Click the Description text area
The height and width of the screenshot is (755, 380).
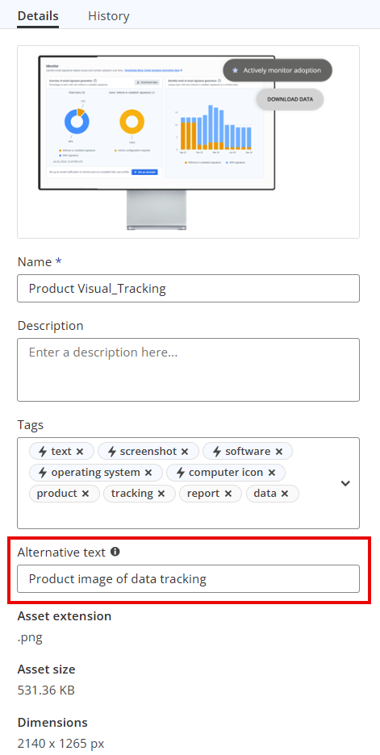188,369
